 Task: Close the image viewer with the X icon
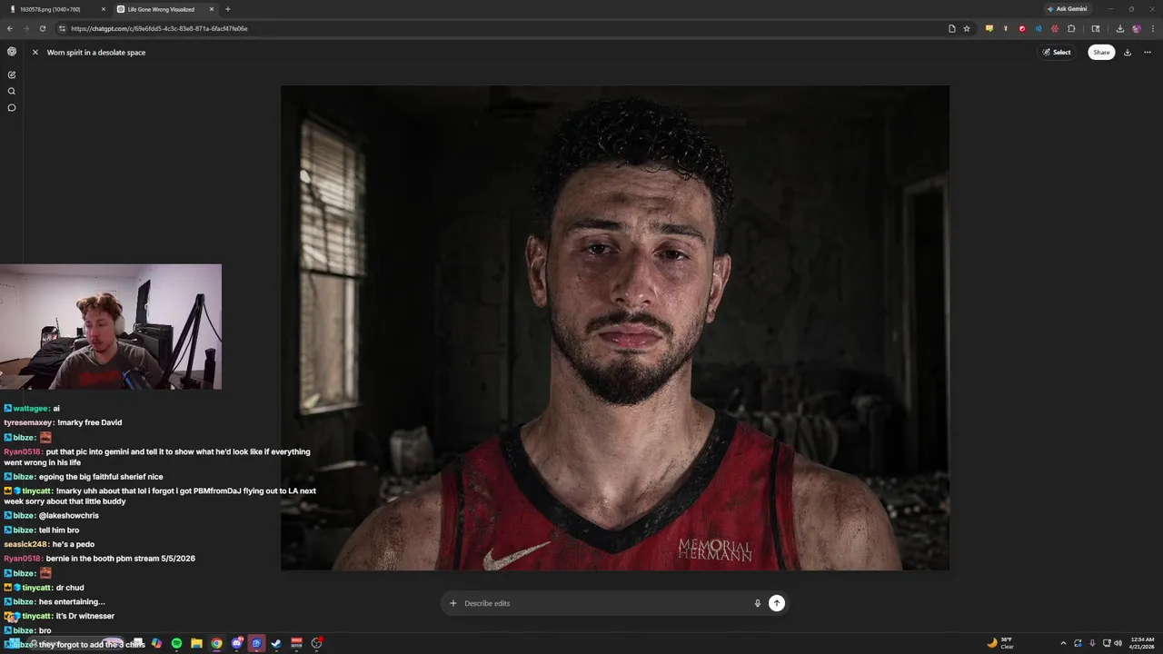[x=35, y=53]
